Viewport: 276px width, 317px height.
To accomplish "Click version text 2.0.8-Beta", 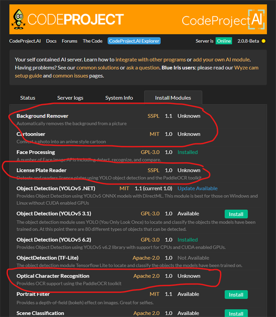I will pos(248,41).
